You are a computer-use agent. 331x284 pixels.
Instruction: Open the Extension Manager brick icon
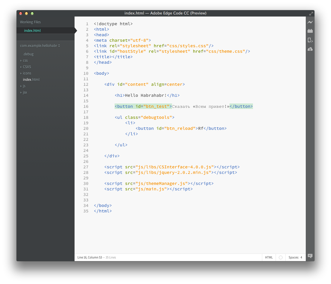[x=310, y=31]
